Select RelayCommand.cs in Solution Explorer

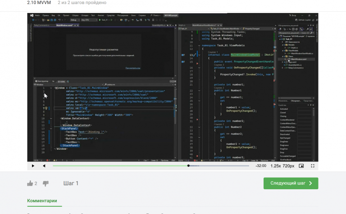pos(296,68)
